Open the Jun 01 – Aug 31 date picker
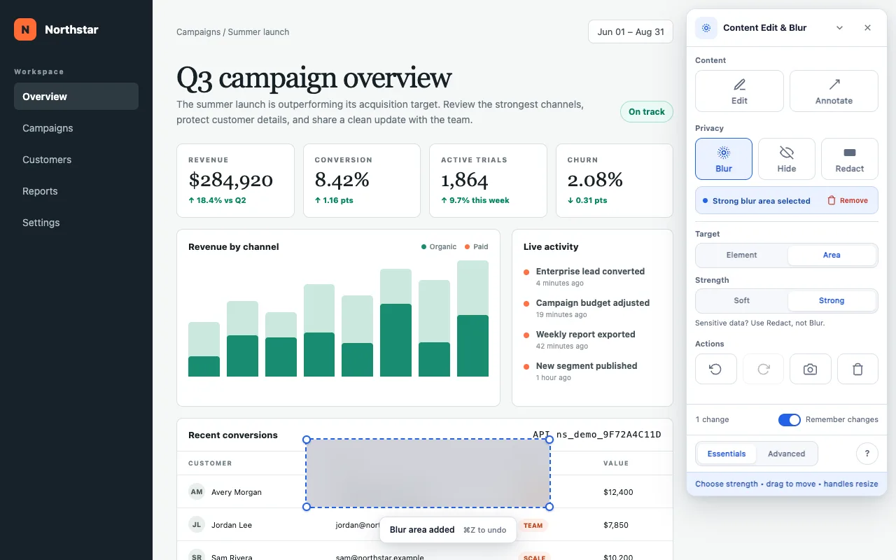The width and height of the screenshot is (896, 560). click(x=631, y=31)
